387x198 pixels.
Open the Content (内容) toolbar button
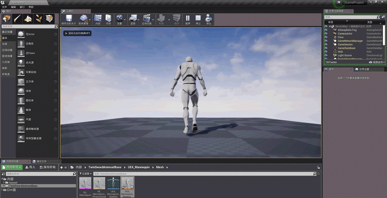[x=98, y=20]
